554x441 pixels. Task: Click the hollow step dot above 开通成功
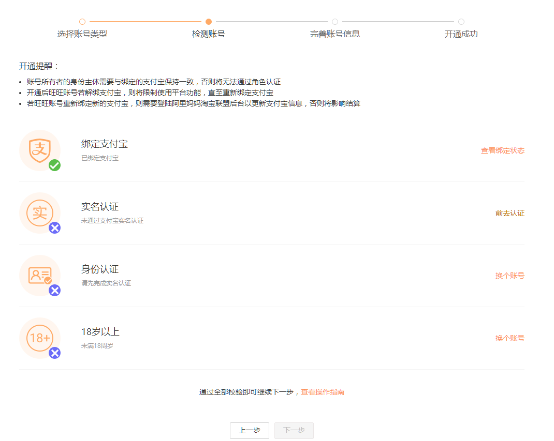pos(460,22)
